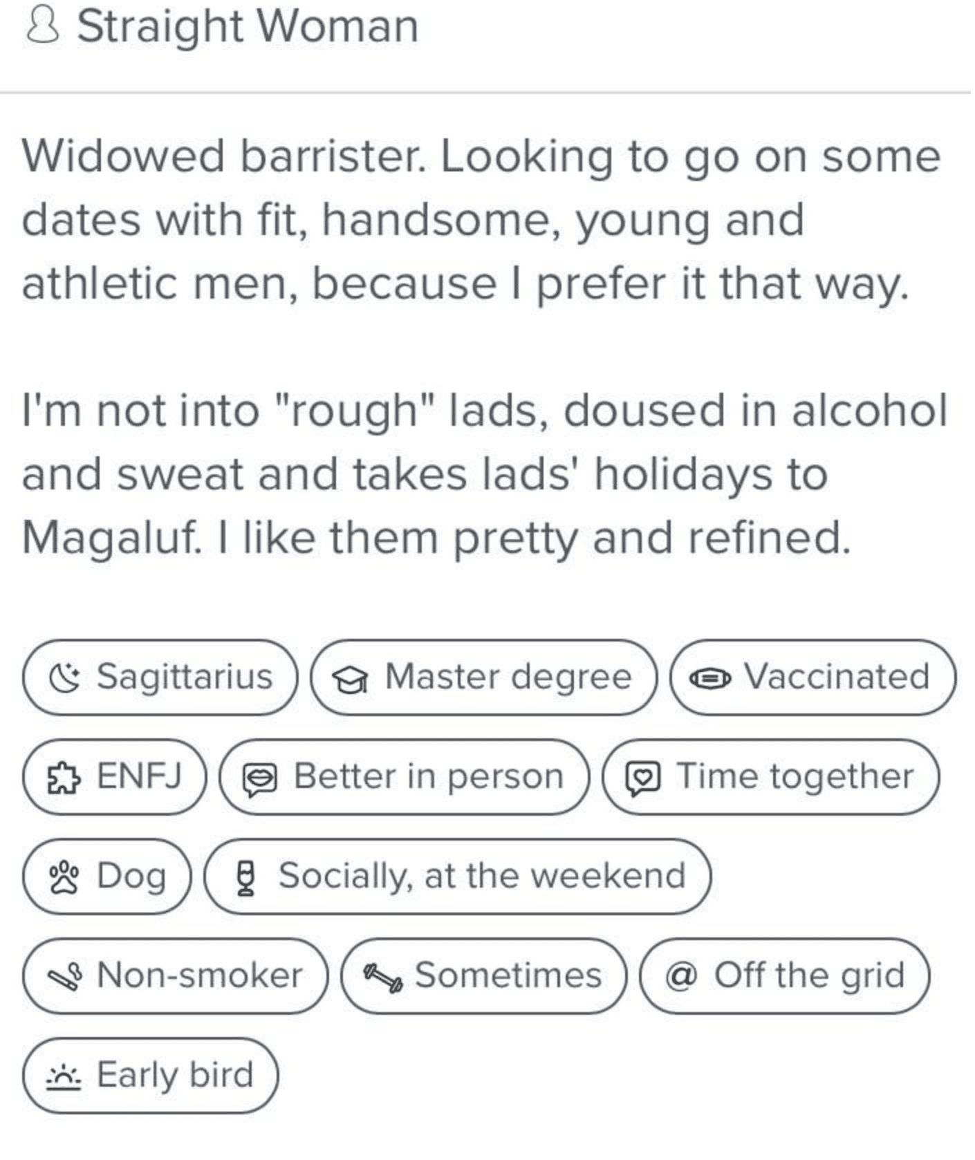Viewport: 975px width, 1160px height.
Task: Tap the Magaluf bio paragraph
Action: [x=484, y=474]
